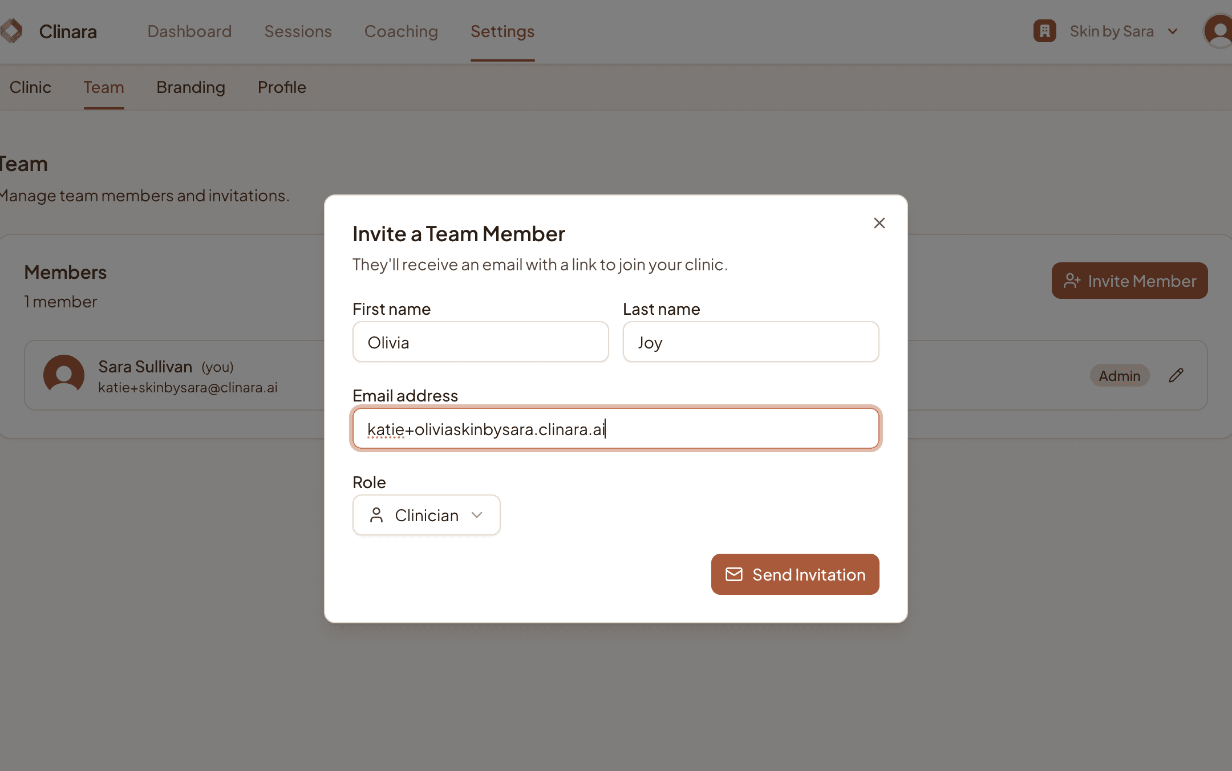
Task: Edit Sara Sullivan with the pencil icon
Action: (1176, 375)
